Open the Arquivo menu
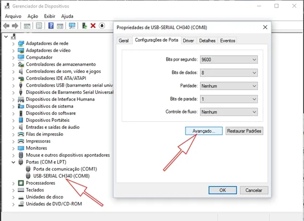The height and width of the screenshot is (221, 304). 13,16
